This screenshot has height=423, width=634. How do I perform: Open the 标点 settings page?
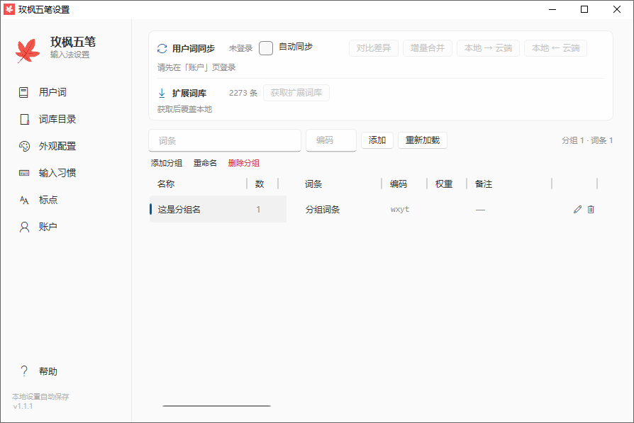point(48,200)
